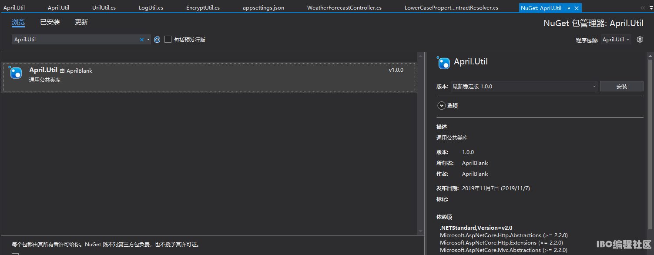Clear the April.Util search text
This screenshot has height=255, width=654.
(x=141, y=40)
